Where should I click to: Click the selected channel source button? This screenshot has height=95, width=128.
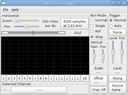point(39,90)
